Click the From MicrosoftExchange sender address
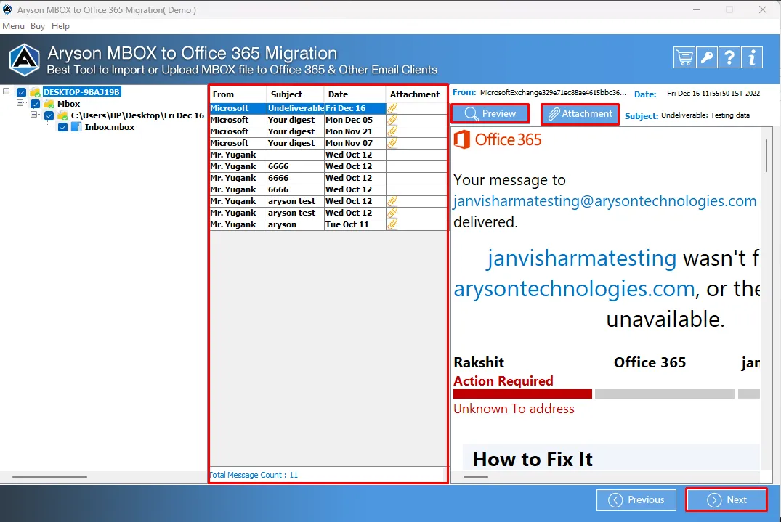Screen dimensions: 781x522 553,92
